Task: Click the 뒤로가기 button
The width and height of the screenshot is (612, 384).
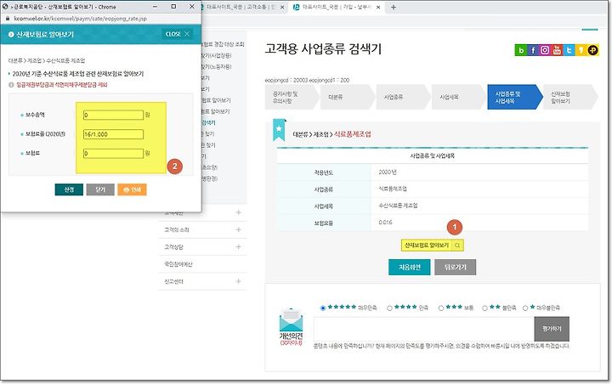Action: 455,268
